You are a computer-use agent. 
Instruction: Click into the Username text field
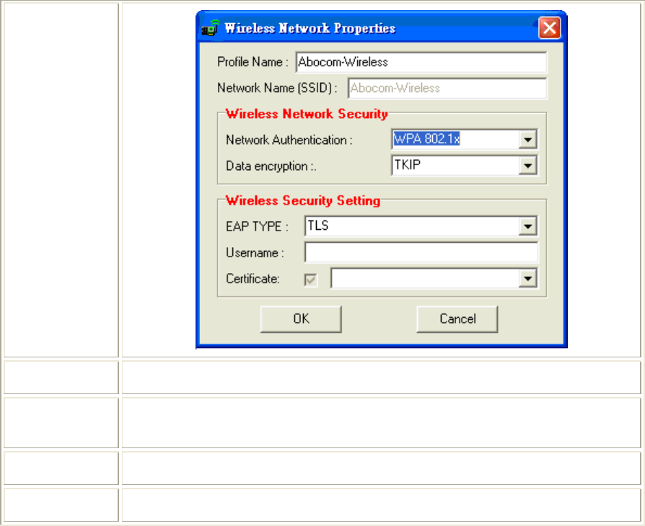421,252
